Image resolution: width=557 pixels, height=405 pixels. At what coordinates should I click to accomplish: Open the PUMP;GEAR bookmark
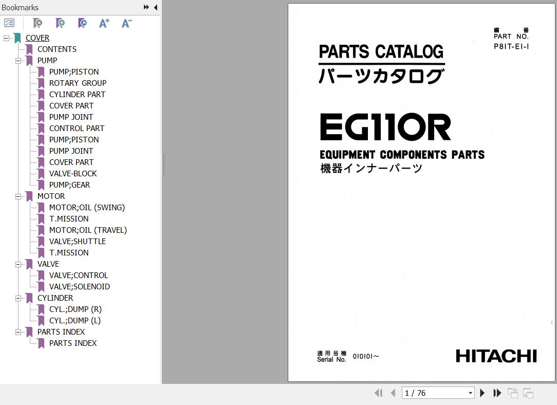click(70, 185)
